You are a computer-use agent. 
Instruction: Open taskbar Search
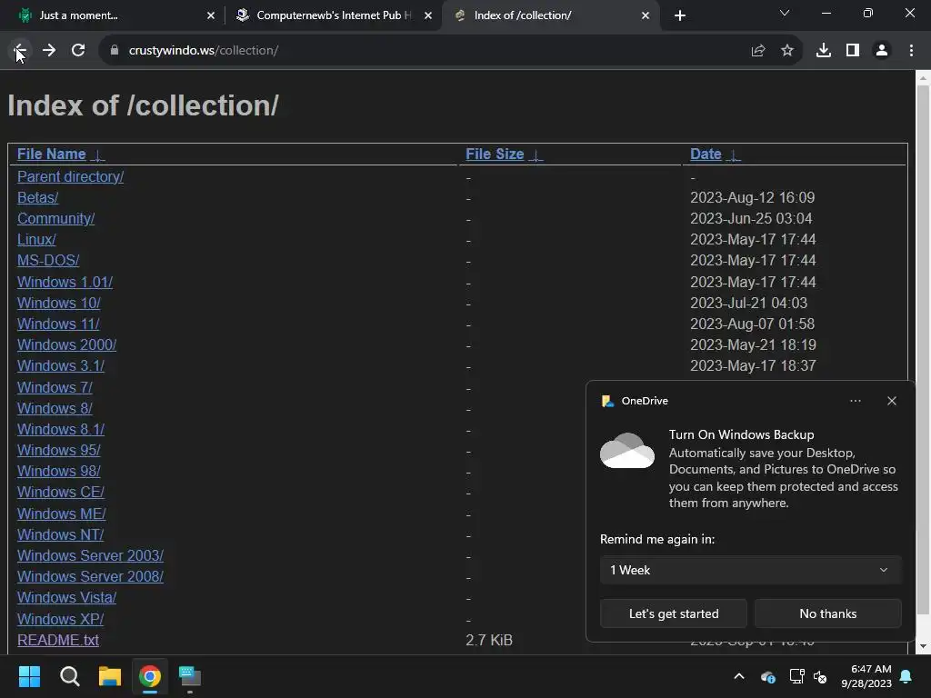69,676
